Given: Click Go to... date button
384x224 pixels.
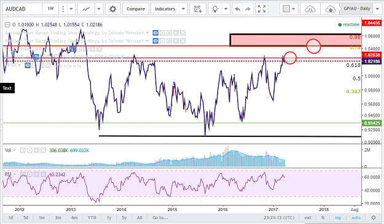Looking at the screenshot, I should (x=160, y=217).
